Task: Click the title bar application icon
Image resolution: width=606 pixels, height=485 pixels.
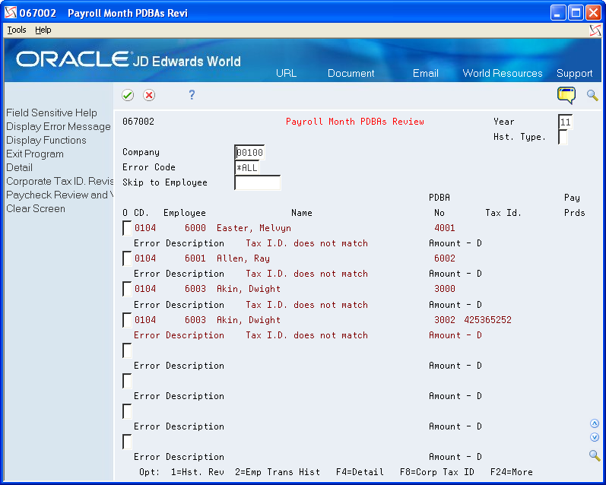Action: click(11, 13)
